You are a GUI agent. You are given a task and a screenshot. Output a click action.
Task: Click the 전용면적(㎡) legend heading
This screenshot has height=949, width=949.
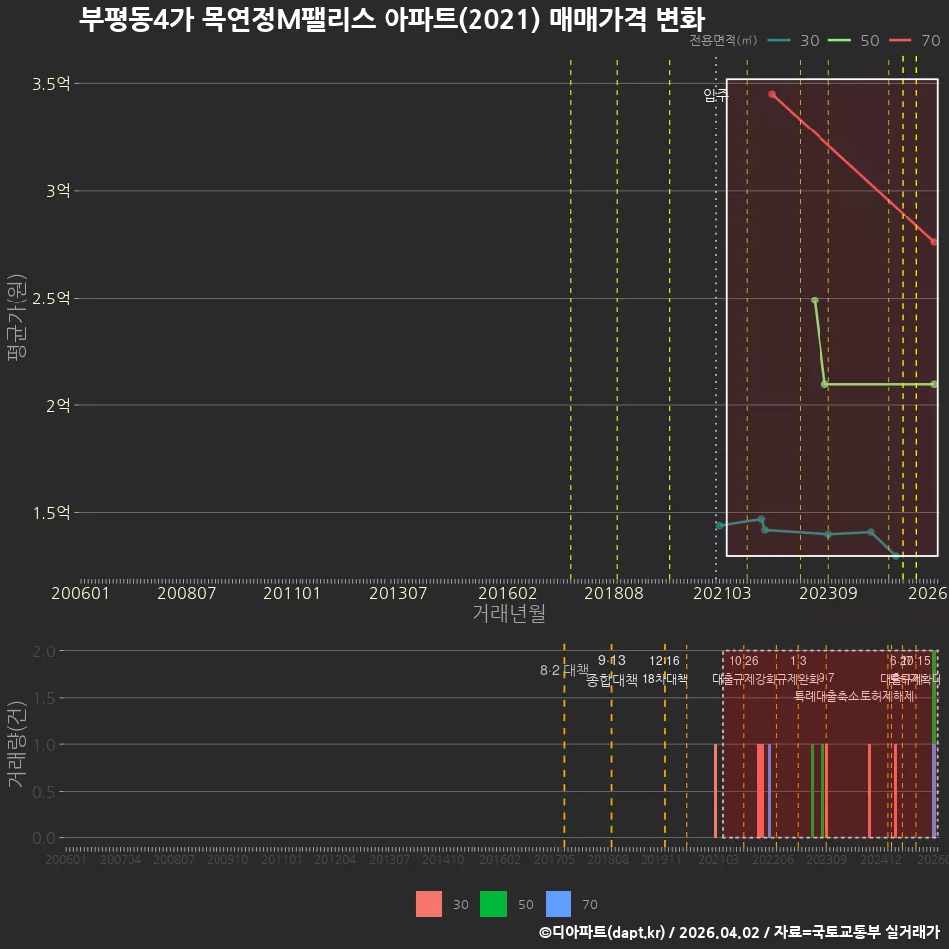(724, 41)
